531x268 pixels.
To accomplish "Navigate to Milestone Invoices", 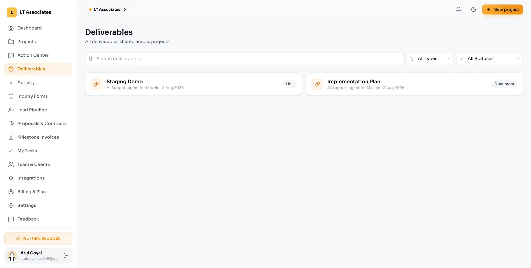I will [38, 137].
